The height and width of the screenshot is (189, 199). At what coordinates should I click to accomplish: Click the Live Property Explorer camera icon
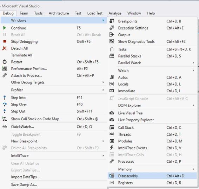pyautogui.click(x=112, y=120)
